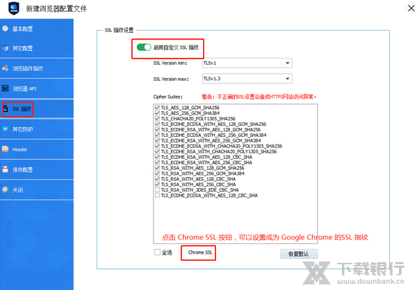Screen dimensions: 417x290
Task: Toggle TLS_ECDHE_RSA_WITH_AES_256_CBC_SHA checkbox
Action: pyautogui.click(x=157, y=162)
